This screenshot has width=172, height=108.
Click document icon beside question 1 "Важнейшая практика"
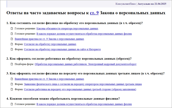pos(12,39)
